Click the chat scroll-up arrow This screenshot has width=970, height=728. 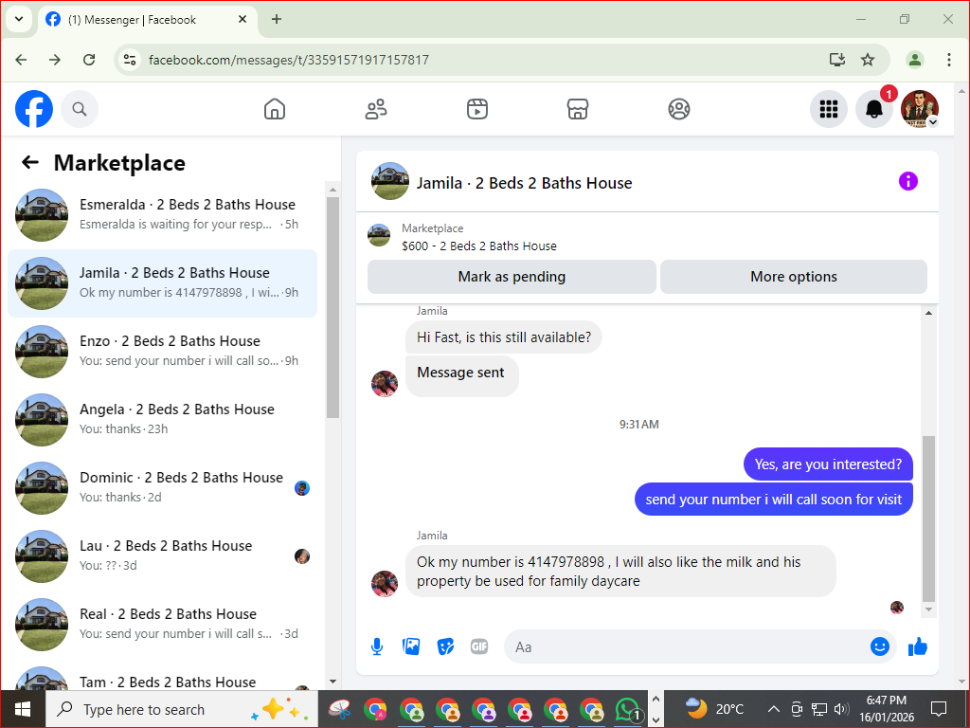pos(928,313)
